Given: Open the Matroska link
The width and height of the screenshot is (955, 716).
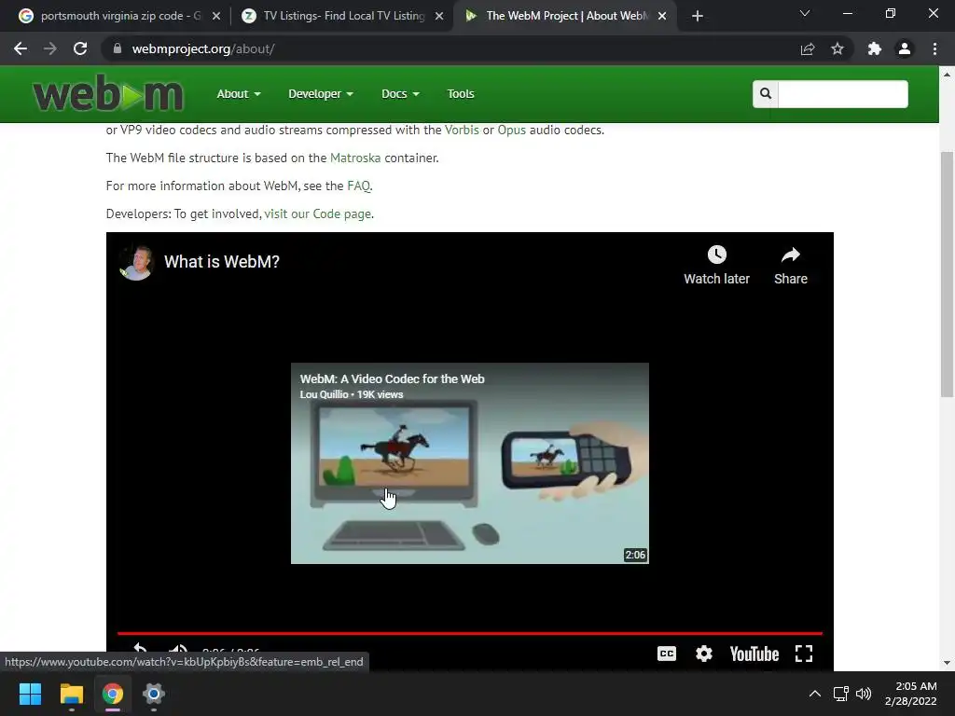Looking at the screenshot, I should coord(355,158).
